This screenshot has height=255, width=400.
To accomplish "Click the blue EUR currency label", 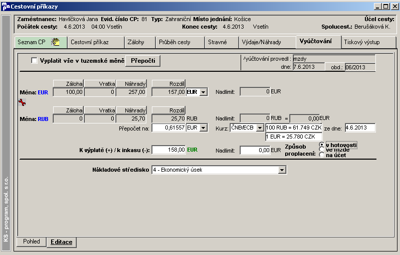I will click(43, 92).
